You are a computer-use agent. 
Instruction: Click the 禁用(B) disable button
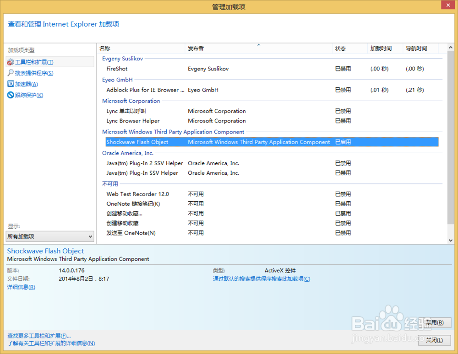(x=434, y=322)
